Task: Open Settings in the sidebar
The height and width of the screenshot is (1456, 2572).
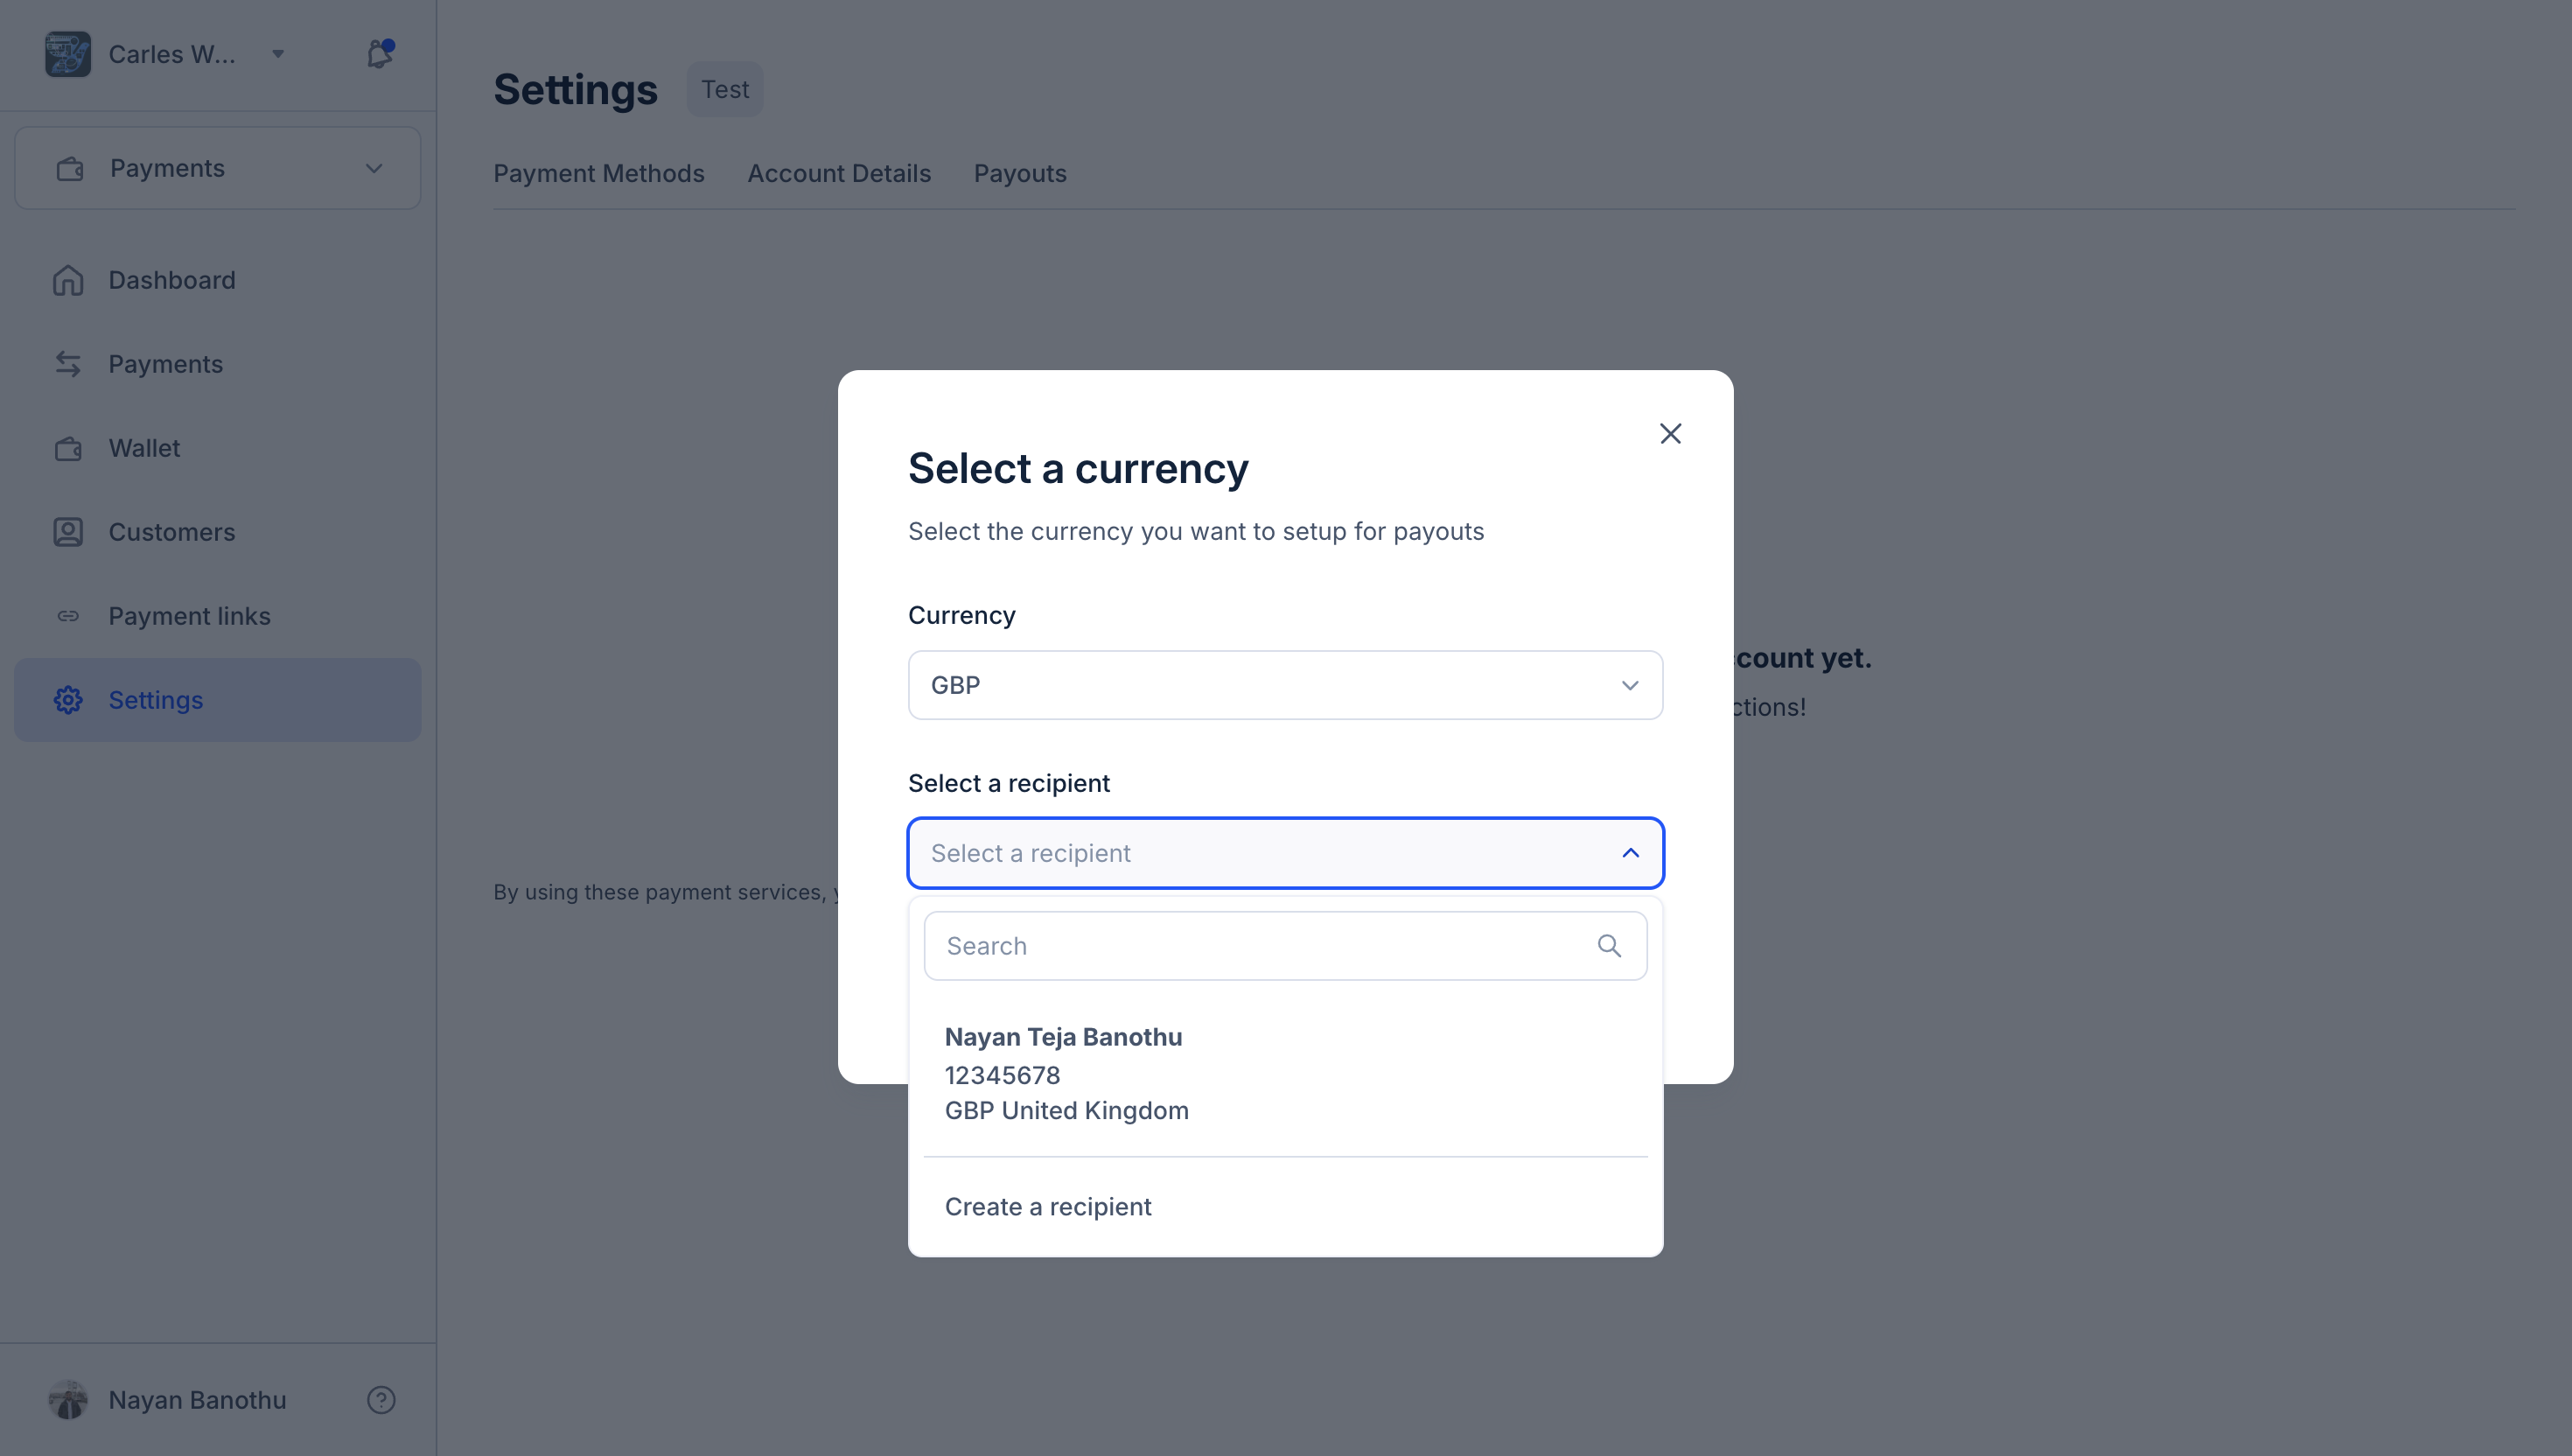Action: (x=156, y=700)
